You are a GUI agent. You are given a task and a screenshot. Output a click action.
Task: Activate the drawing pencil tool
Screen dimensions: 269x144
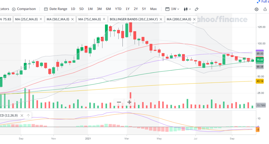point(197,9)
